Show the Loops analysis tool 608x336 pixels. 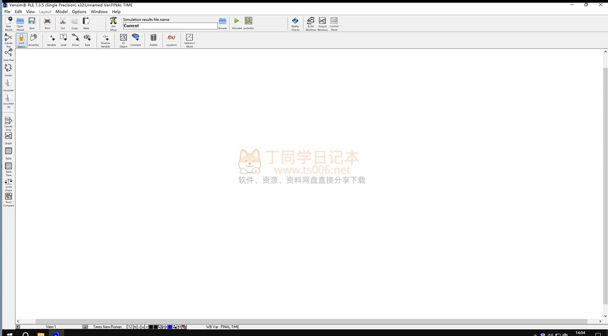point(9,70)
